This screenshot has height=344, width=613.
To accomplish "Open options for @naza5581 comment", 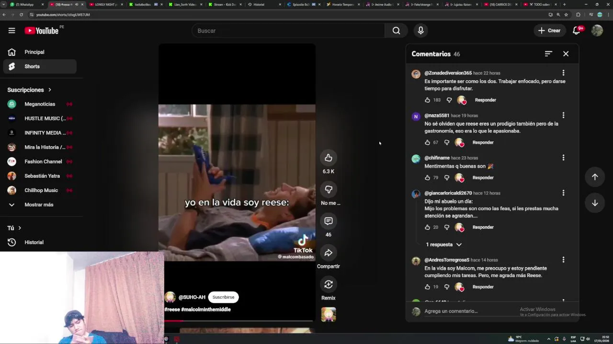I will click(x=563, y=115).
